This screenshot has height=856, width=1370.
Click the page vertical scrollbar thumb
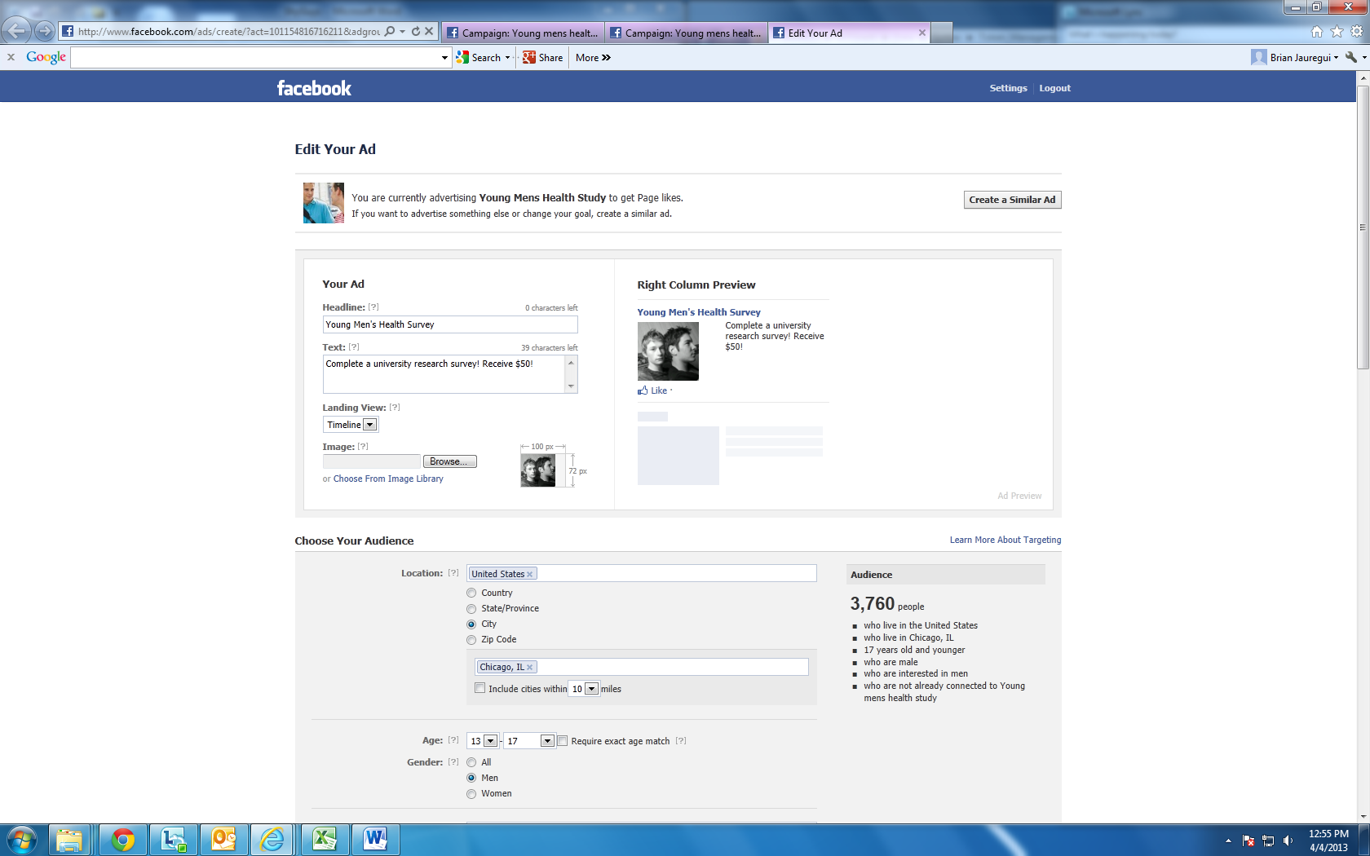click(1363, 227)
